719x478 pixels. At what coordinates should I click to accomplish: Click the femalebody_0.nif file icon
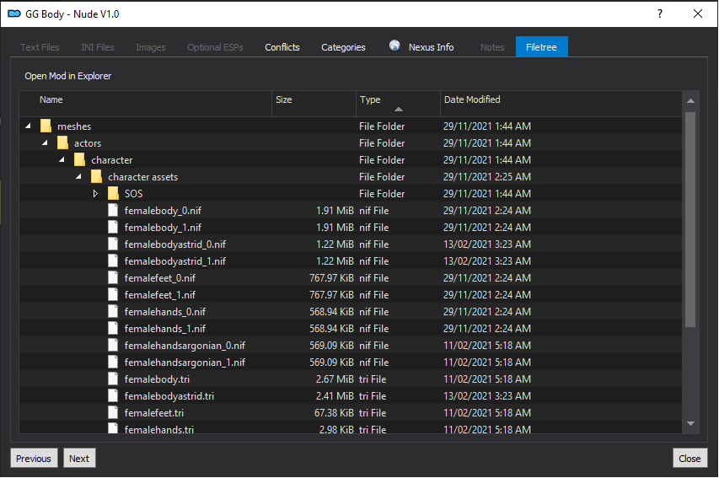(x=113, y=210)
